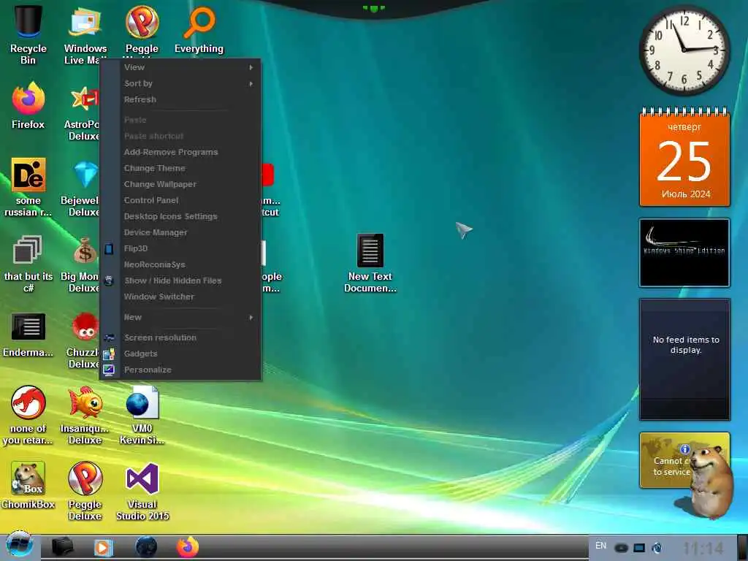Choose Refresh in the context menu
This screenshot has height=561, width=748.
point(181,99)
